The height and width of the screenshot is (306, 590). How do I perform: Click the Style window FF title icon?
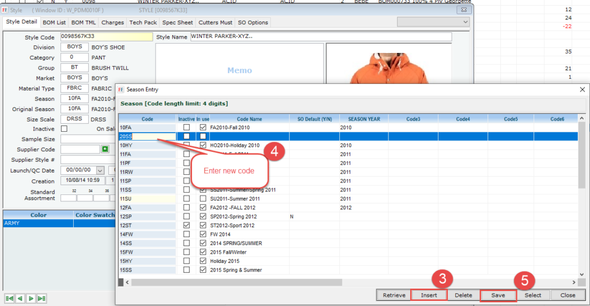click(5, 10)
